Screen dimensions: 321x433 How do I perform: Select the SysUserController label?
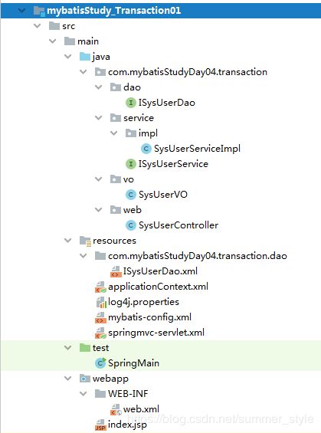coord(179,225)
